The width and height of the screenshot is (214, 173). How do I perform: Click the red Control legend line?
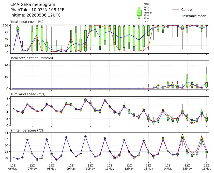(176, 10)
